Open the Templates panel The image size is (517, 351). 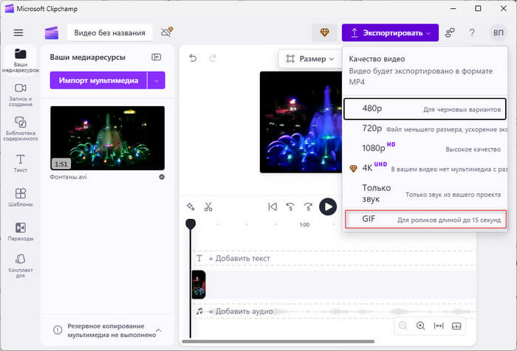[21, 198]
